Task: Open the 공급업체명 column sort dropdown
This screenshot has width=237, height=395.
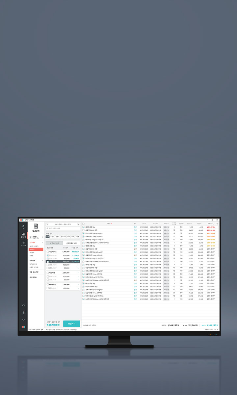Action: pos(51,248)
